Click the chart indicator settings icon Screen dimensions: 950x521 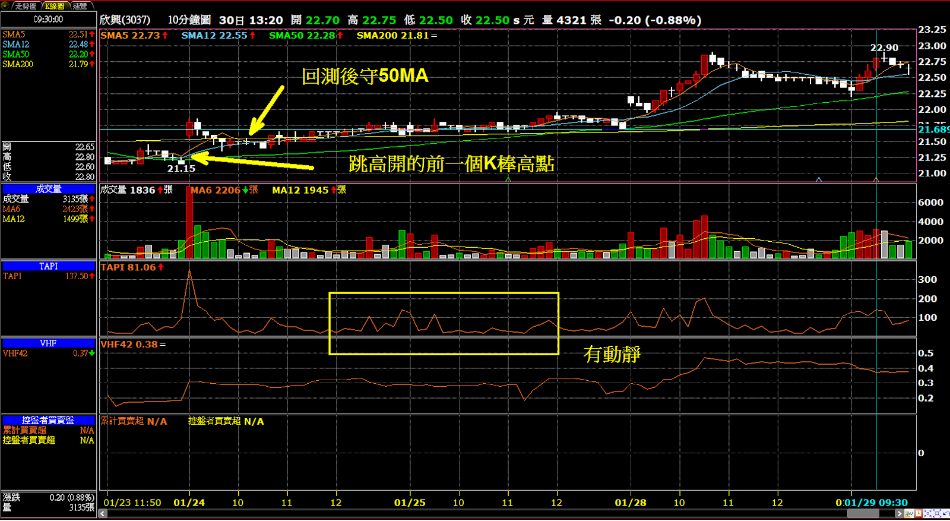click(909, 513)
